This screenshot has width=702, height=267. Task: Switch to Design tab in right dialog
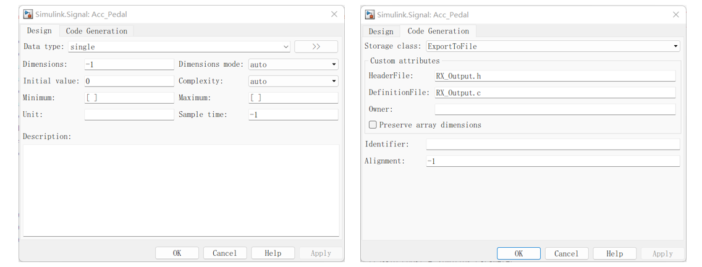point(381,31)
